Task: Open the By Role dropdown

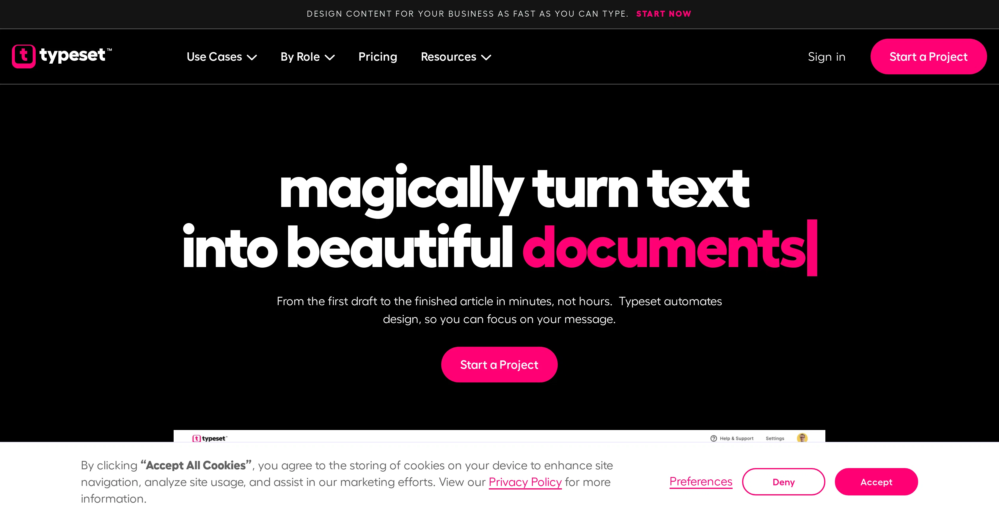Action: pos(307,57)
